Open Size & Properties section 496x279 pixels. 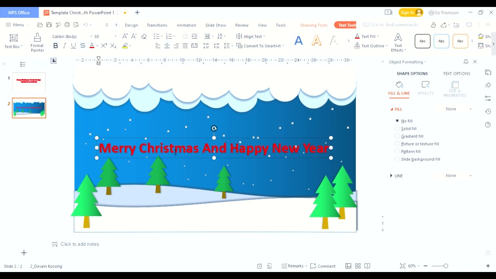point(455,89)
